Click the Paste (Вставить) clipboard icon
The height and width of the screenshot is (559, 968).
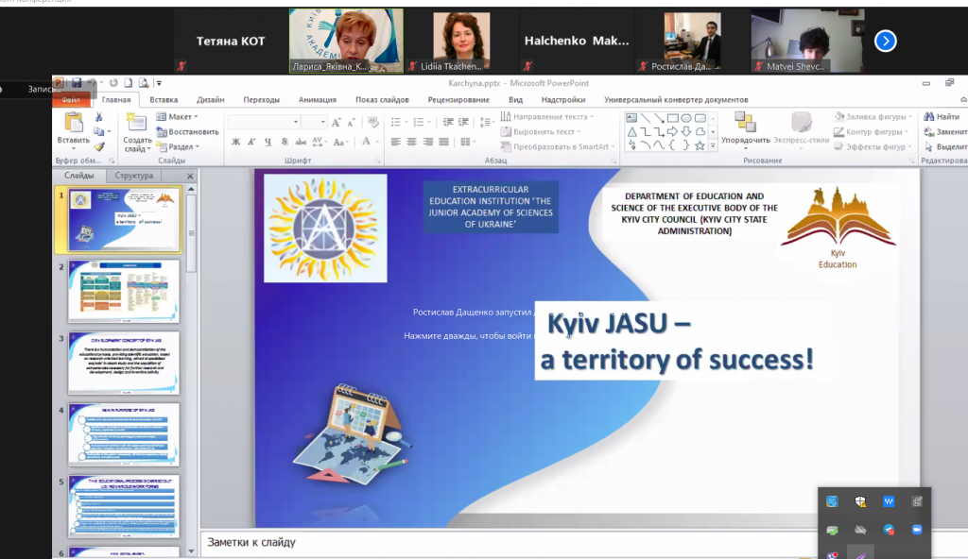[x=74, y=124]
